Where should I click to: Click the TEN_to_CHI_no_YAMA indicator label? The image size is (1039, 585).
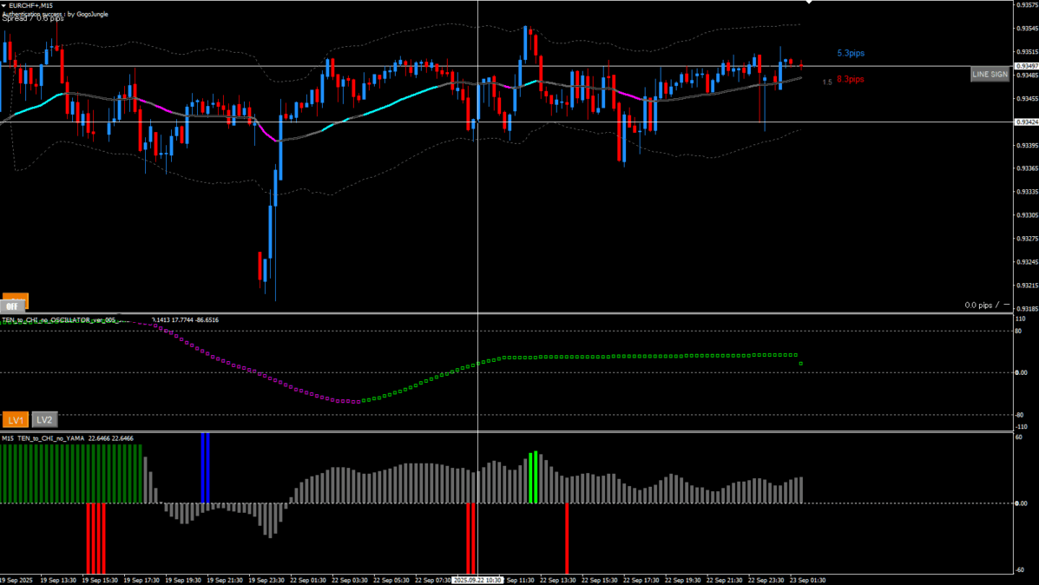(50, 438)
